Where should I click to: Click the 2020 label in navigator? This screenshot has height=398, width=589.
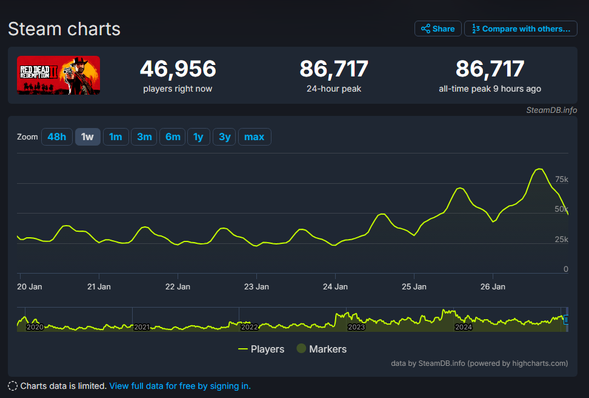pos(35,327)
